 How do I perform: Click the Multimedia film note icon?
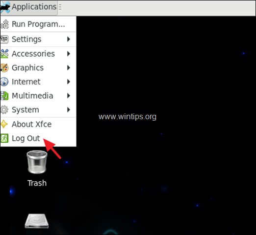pos(4,96)
